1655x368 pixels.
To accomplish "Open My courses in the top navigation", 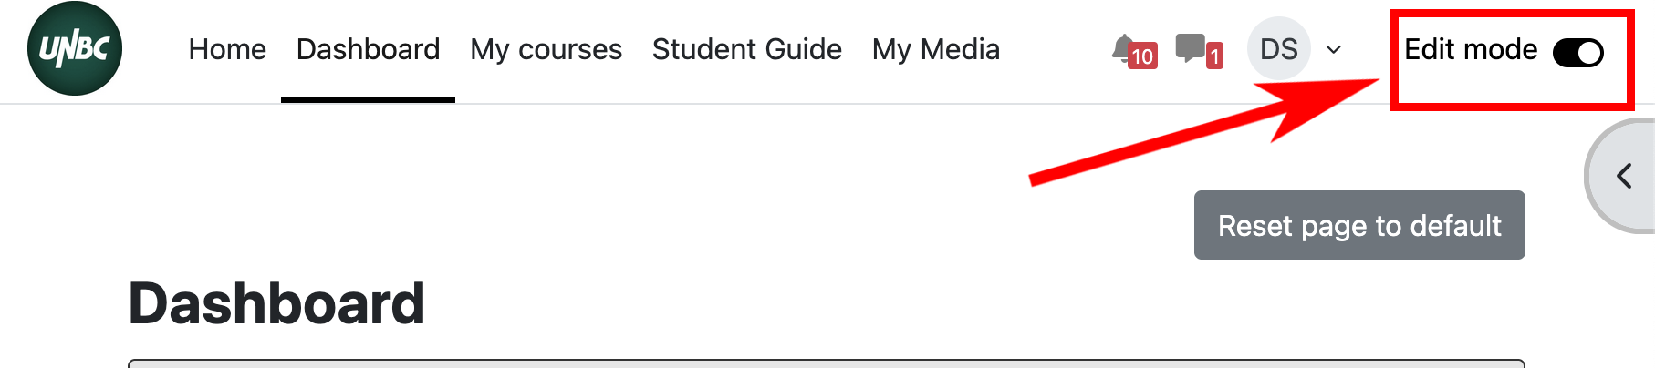I will click(546, 49).
